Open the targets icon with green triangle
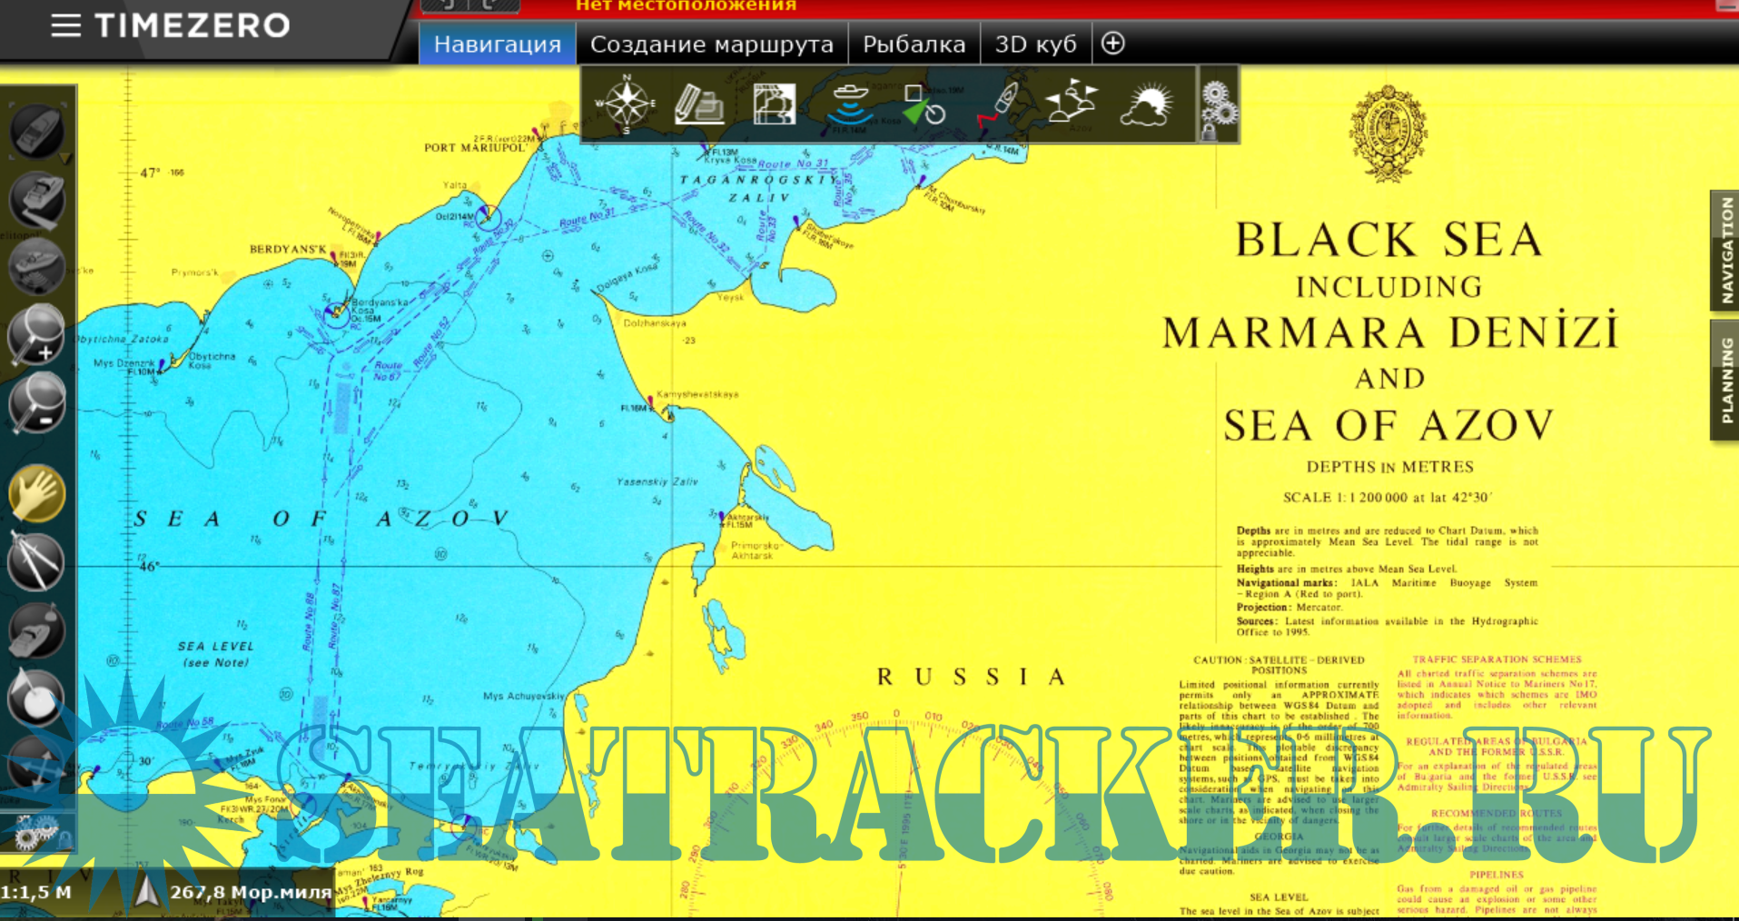Screen dimensions: 1739x921 pos(924,104)
